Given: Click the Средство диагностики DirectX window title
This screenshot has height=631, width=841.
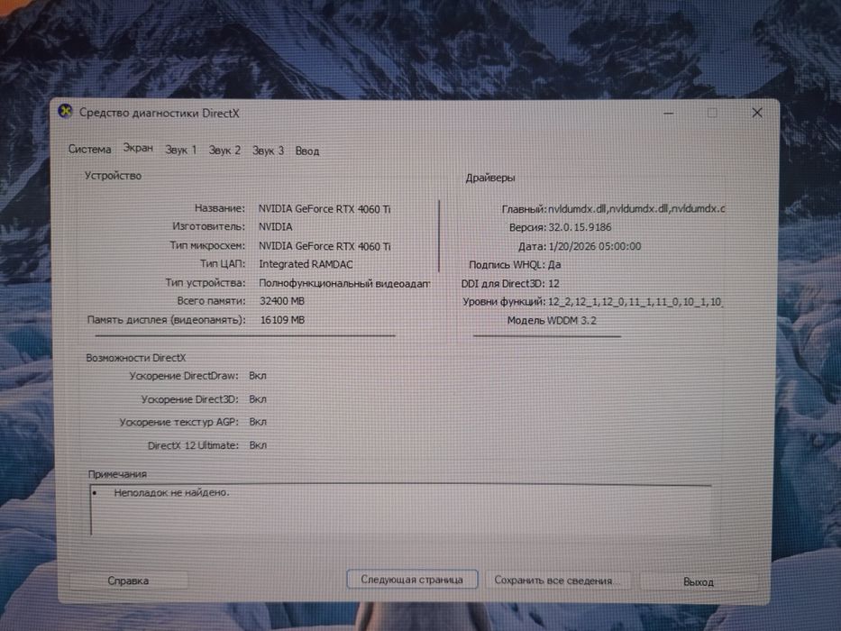Looking at the screenshot, I should [x=160, y=114].
